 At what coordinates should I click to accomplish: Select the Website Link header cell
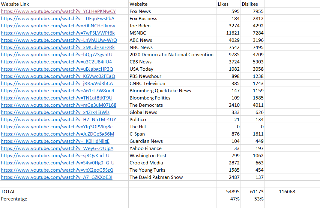(x=64, y=4)
